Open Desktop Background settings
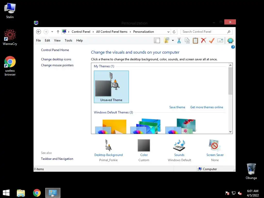 (109, 150)
